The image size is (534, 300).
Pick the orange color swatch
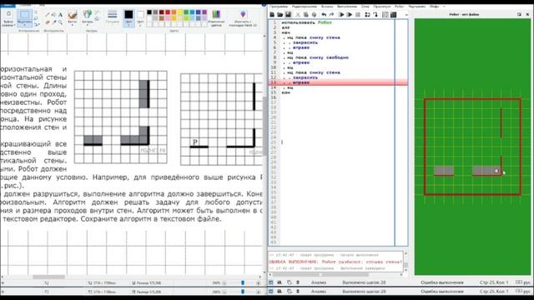[174, 12]
